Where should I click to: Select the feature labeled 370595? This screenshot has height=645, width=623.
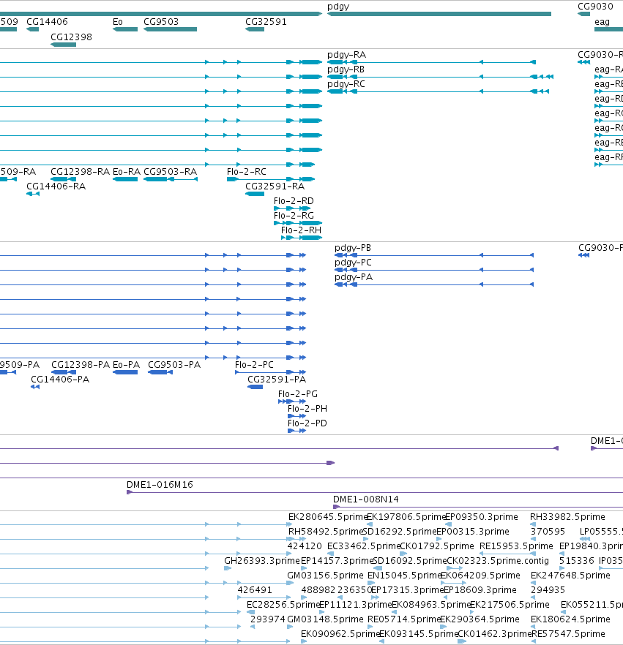coord(548,532)
